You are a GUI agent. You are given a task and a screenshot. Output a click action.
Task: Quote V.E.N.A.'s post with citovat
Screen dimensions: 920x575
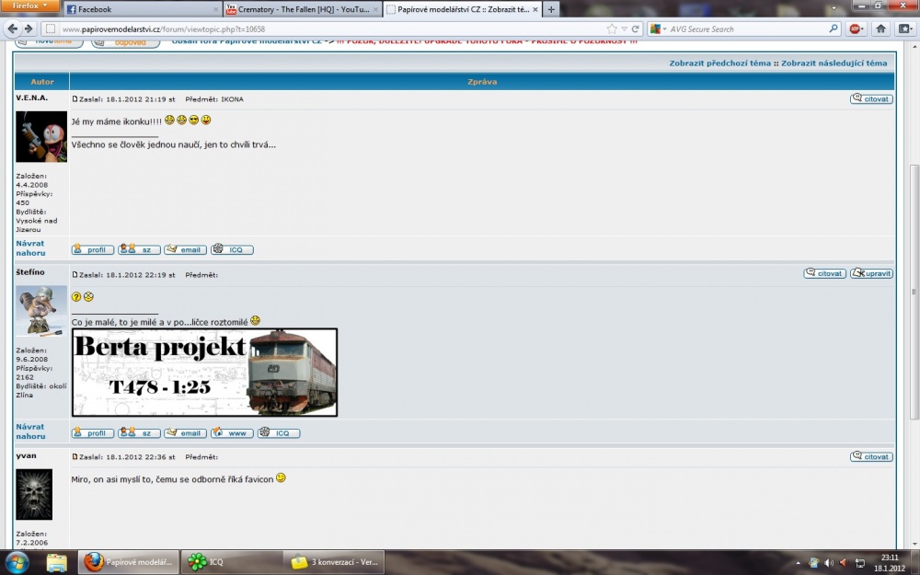(x=871, y=99)
